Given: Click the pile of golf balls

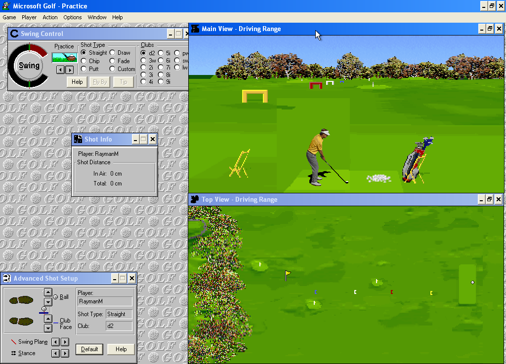Looking at the screenshot, I should (379, 178).
